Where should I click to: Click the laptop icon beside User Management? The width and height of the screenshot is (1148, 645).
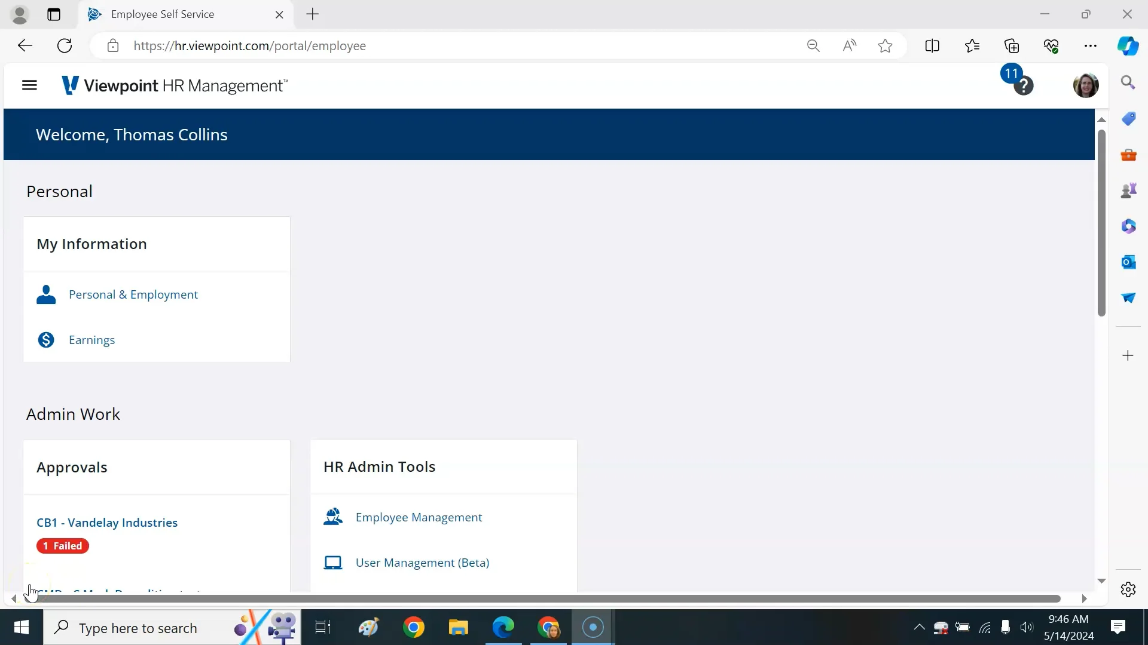point(333,563)
